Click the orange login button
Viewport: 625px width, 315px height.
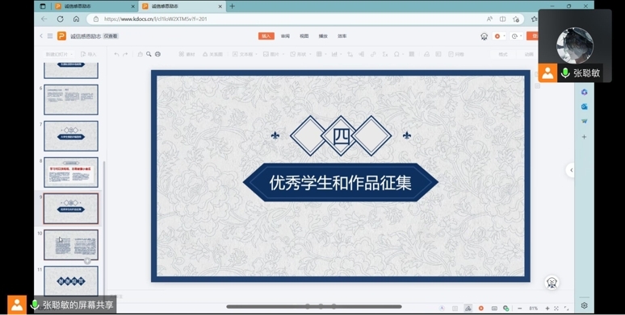point(532,35)
